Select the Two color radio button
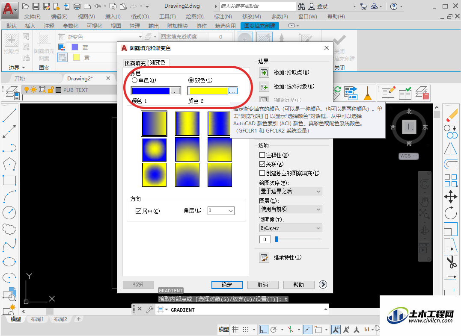The height and width of the screenshot is (336, 461). 191,80
